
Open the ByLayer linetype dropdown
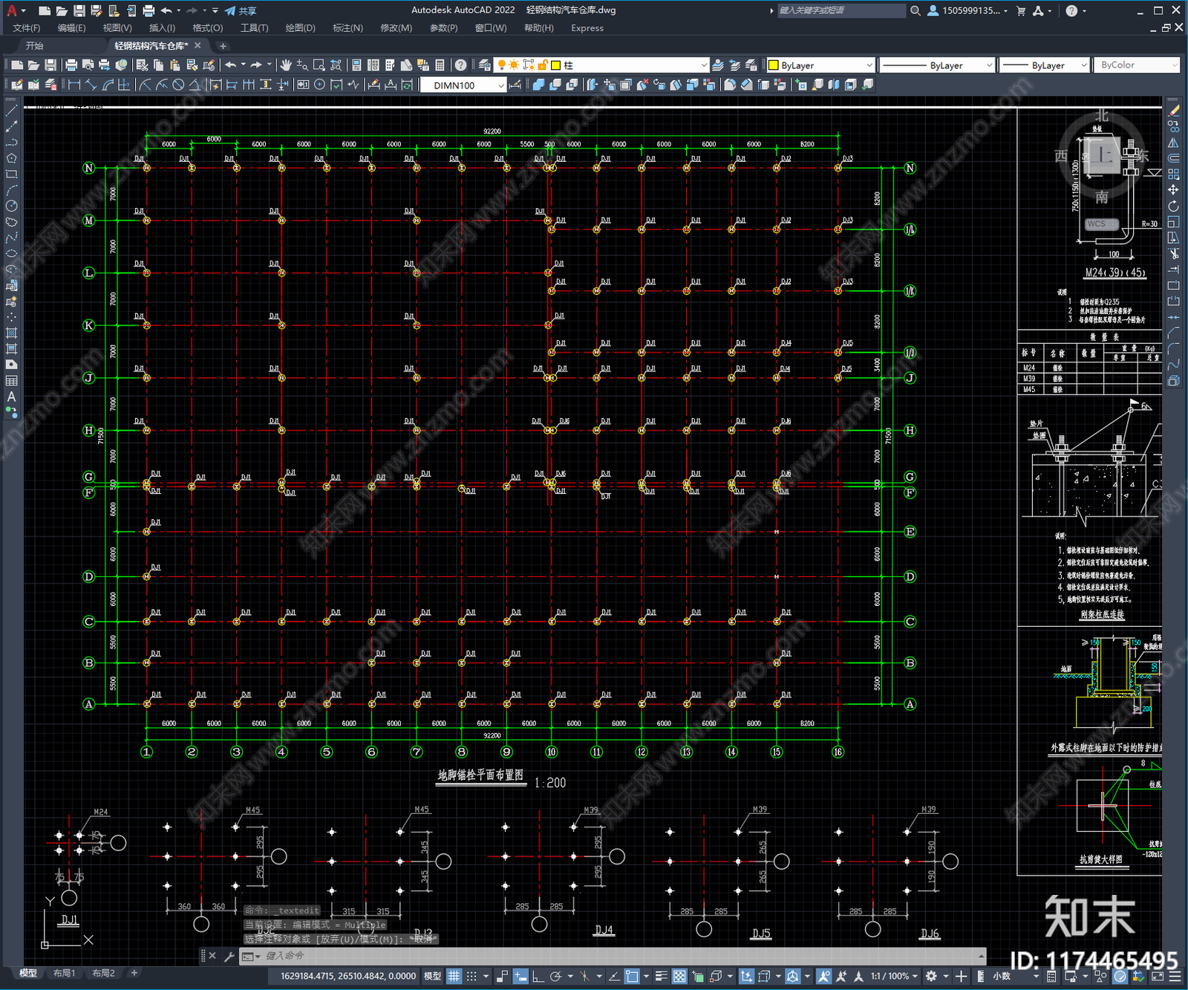(937, 65)
